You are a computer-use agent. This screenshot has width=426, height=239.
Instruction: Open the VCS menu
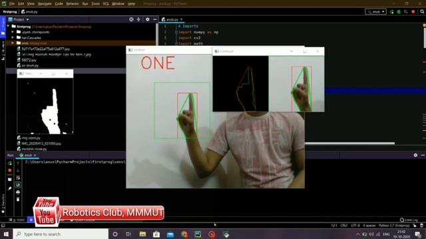106,4
